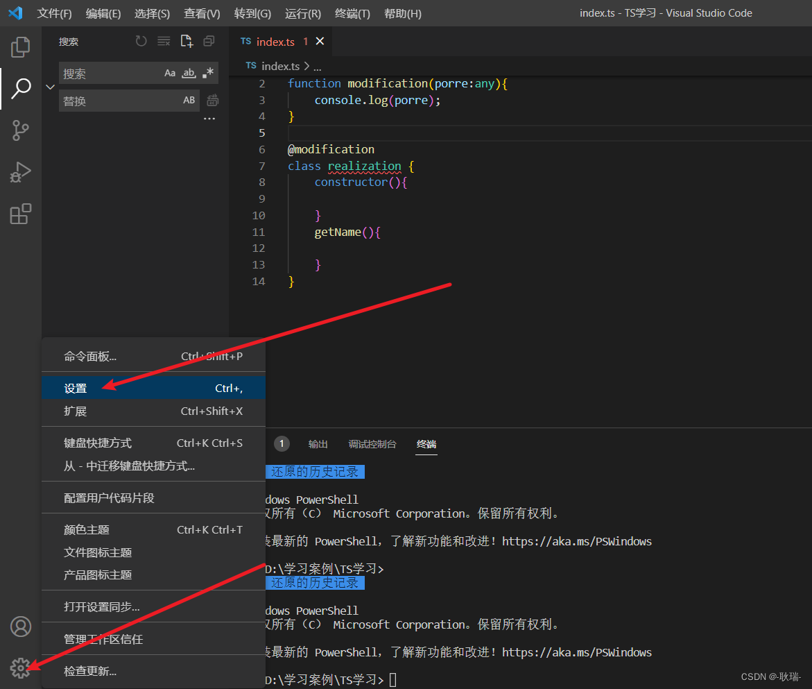
Task: Click the Accounts icon in activity bar
Action: [x=20, y=627]
